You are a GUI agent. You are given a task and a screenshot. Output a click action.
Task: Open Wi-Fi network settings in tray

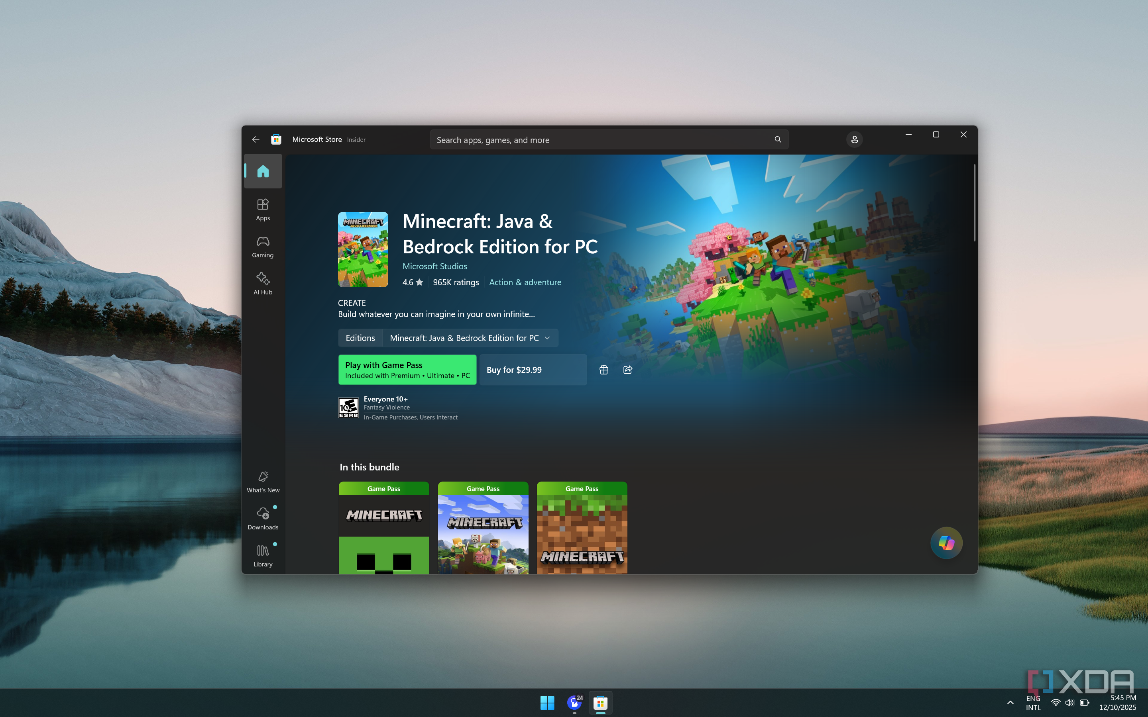coord(1056,703)
